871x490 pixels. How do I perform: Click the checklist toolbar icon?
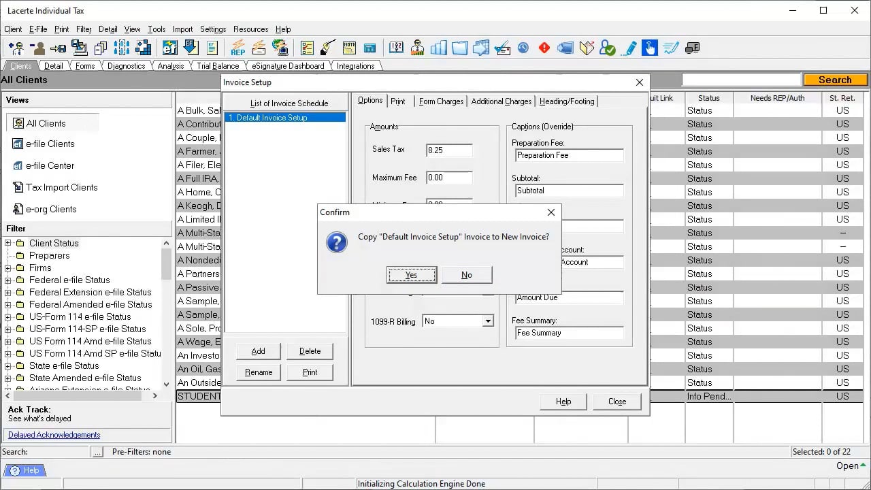point(307,48)
